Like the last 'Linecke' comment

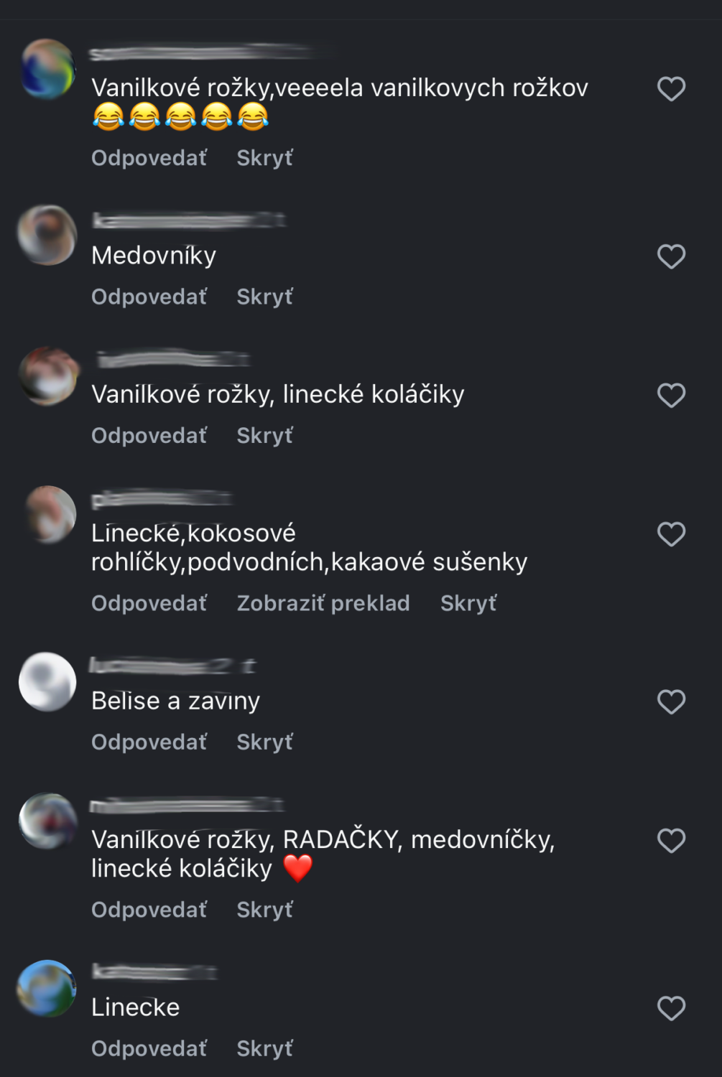(671, 1008)
